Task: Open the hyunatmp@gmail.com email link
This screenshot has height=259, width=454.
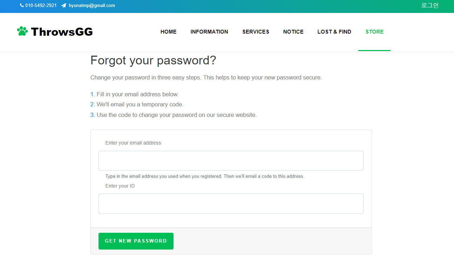Action: (92, 6)
